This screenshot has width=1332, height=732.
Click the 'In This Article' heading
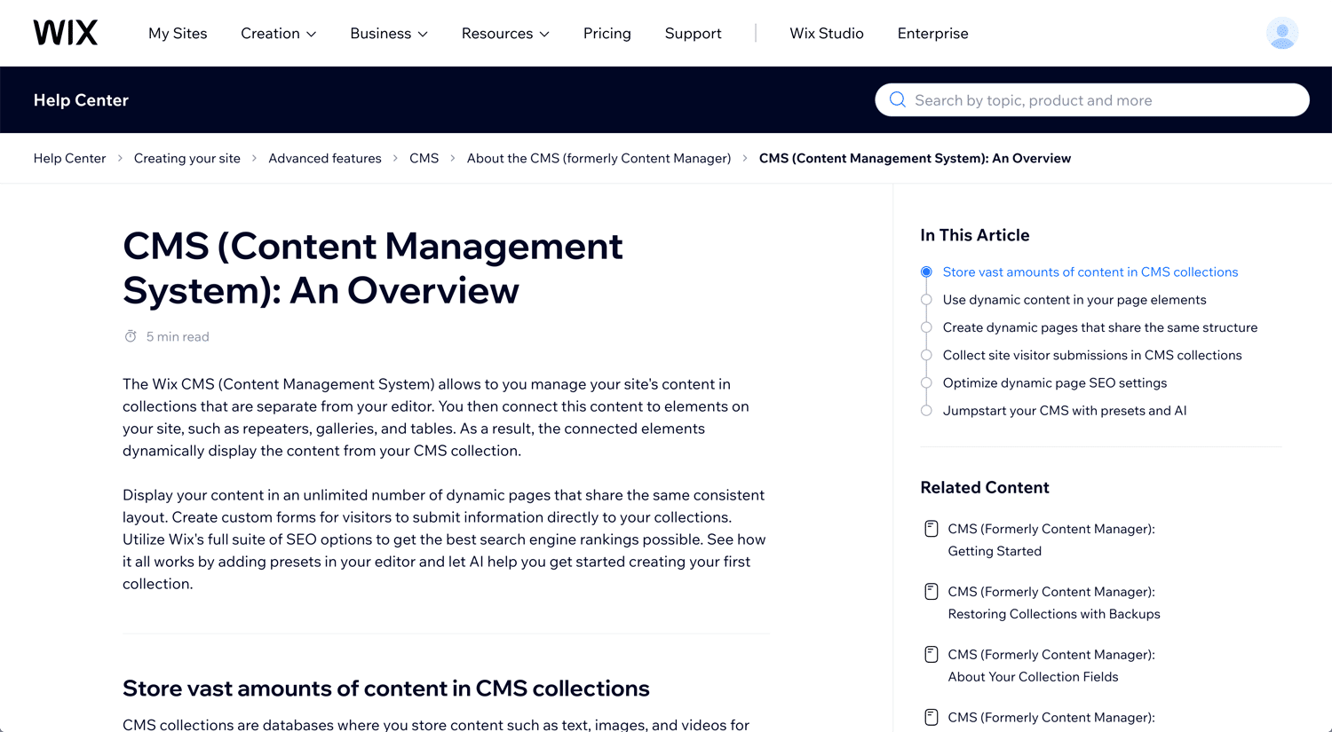click(975, 235)
